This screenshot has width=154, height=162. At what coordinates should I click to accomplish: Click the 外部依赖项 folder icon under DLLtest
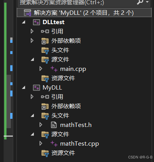[x=45, y=41]
